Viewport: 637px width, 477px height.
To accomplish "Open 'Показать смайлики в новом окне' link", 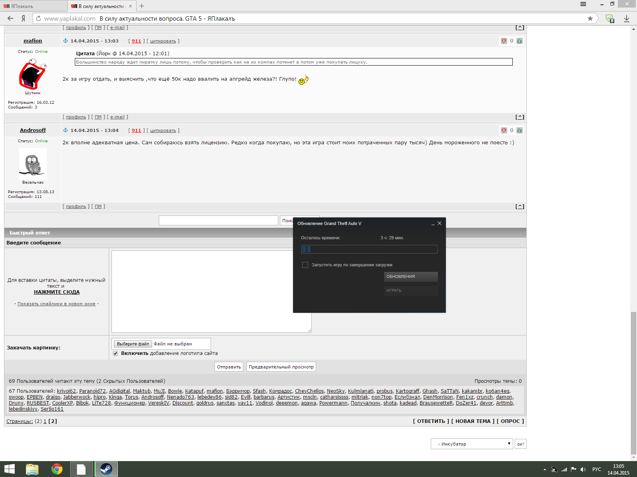I will point(57,304).
